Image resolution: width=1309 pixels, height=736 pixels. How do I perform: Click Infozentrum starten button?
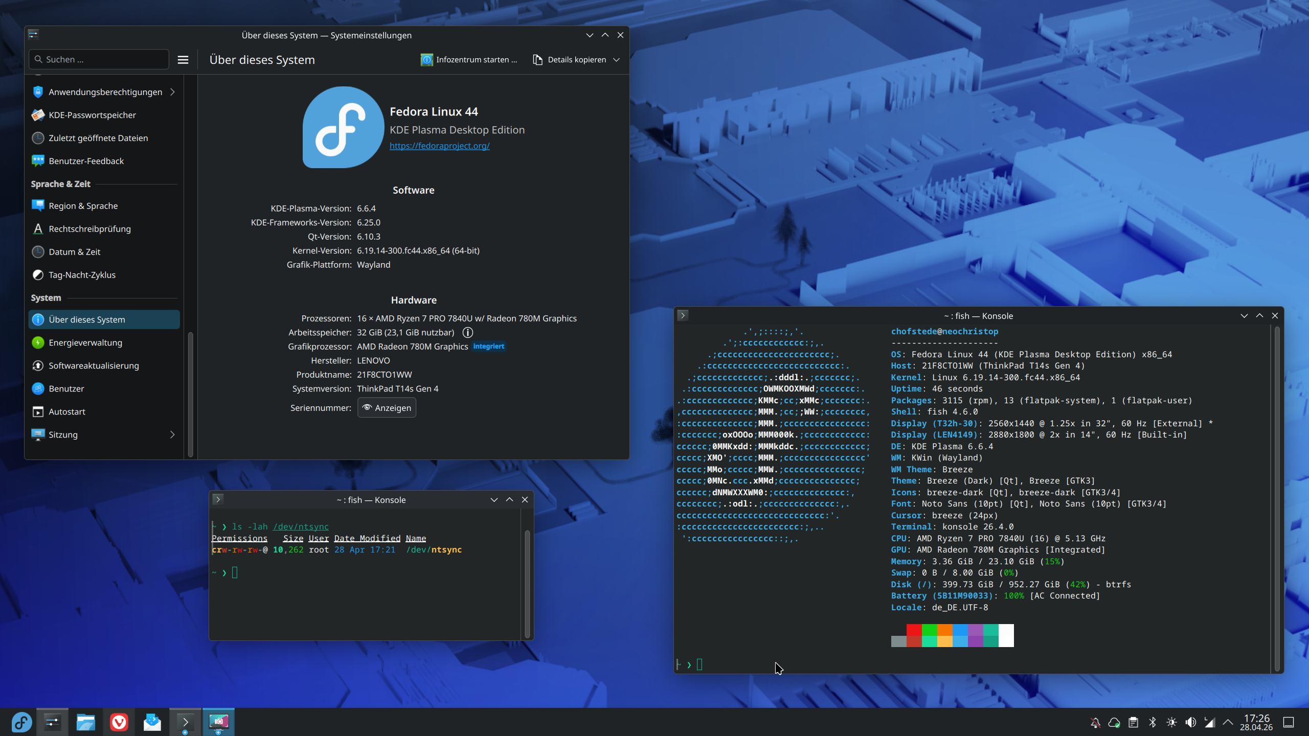[469, 60]
